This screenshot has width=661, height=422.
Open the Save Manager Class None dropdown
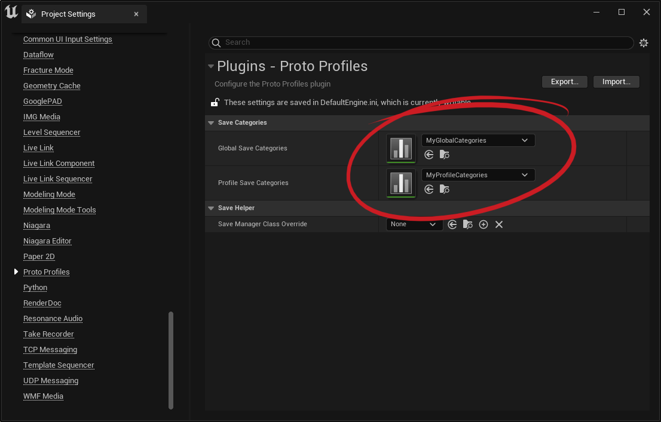tap(414, 224)
